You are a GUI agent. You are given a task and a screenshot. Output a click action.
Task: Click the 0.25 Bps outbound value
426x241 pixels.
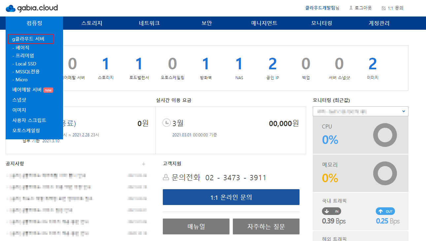click(x=388, y=221)
